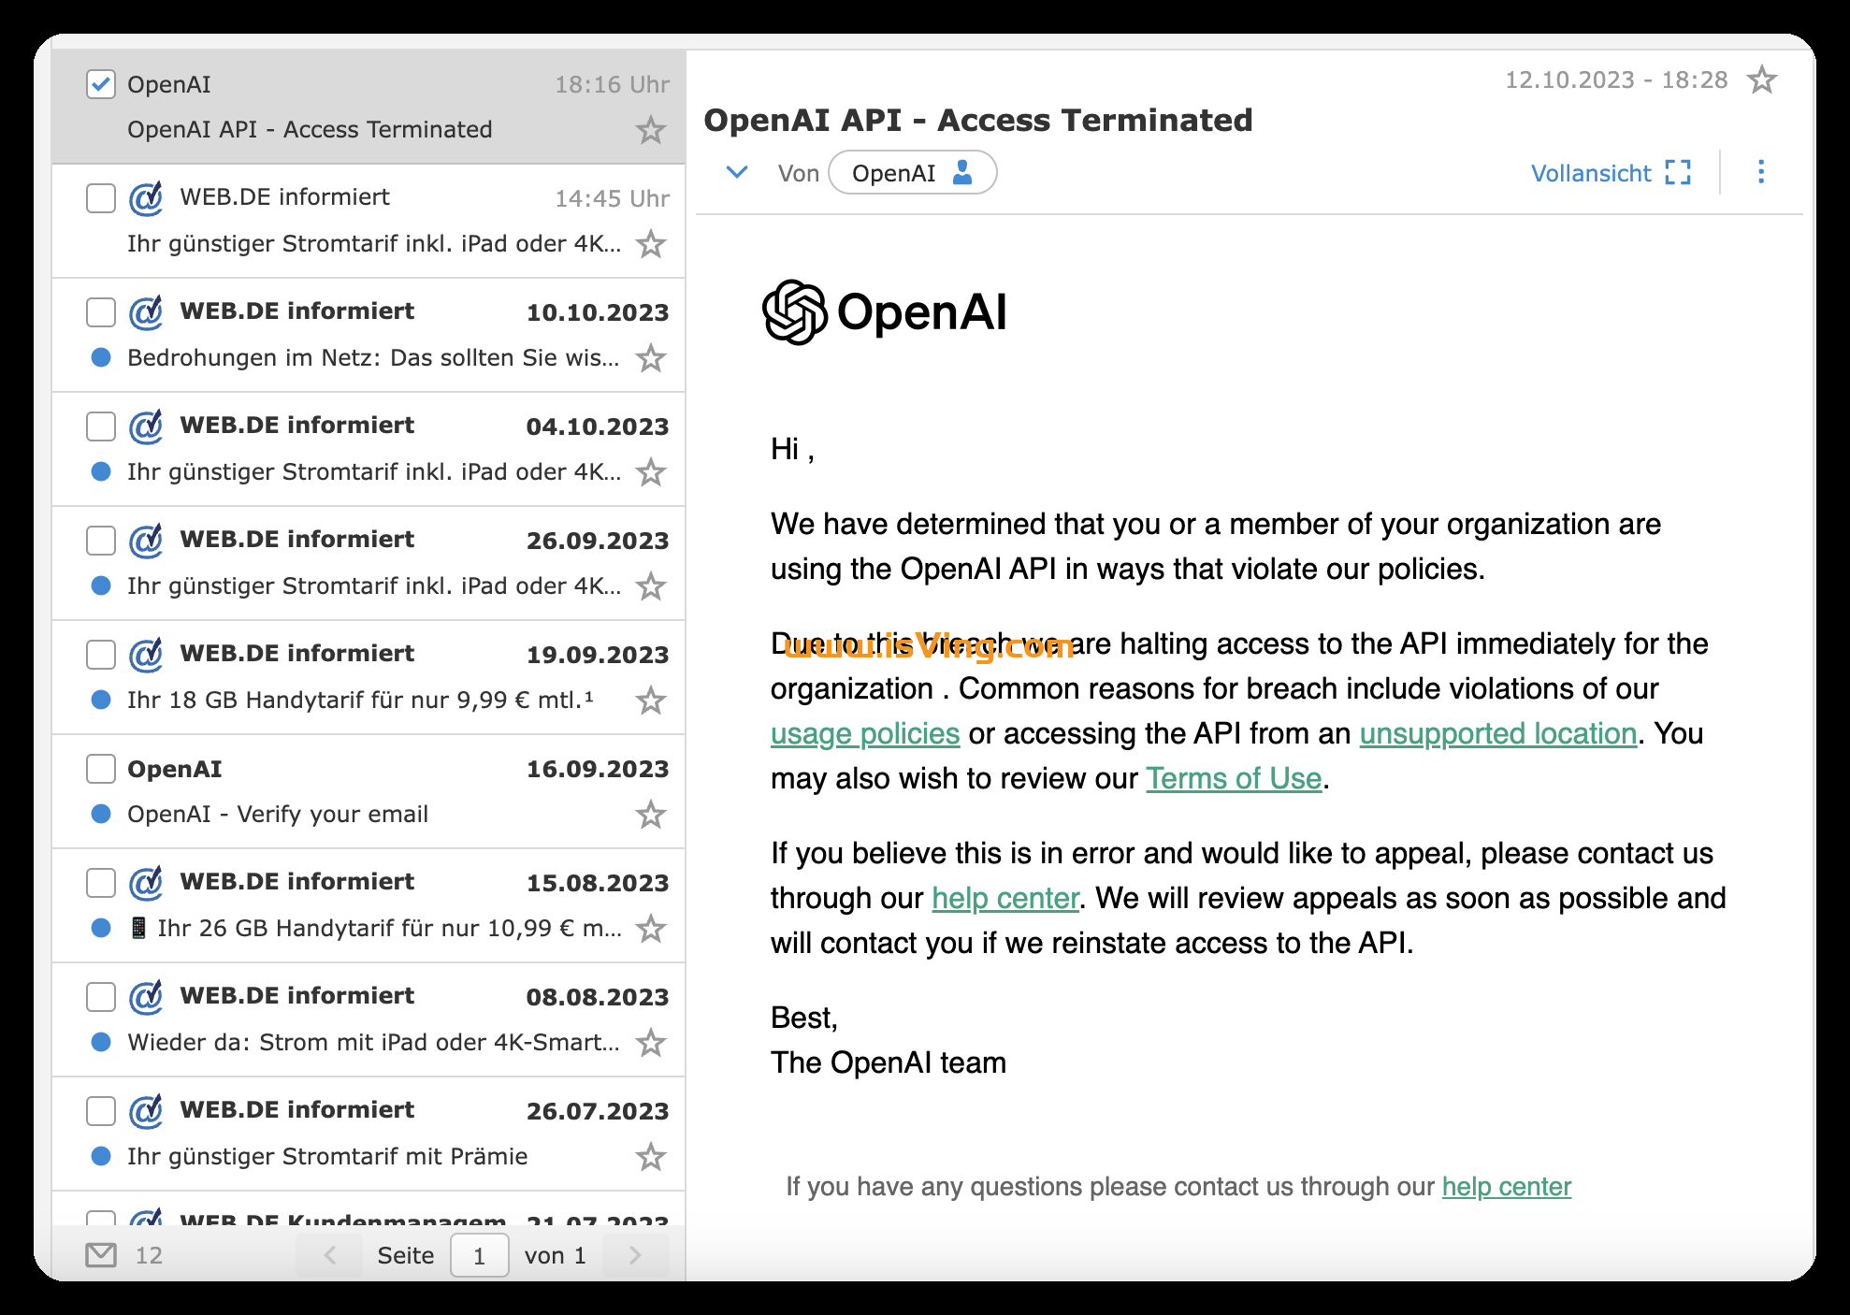Click the previous page arrow in pagination
This screenshot has height=1315, width=1850.
pyautogui.click(x=329, y=1254)
